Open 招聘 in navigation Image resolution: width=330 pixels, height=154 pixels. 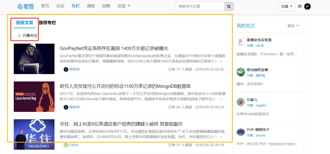[x=106, y=6]
